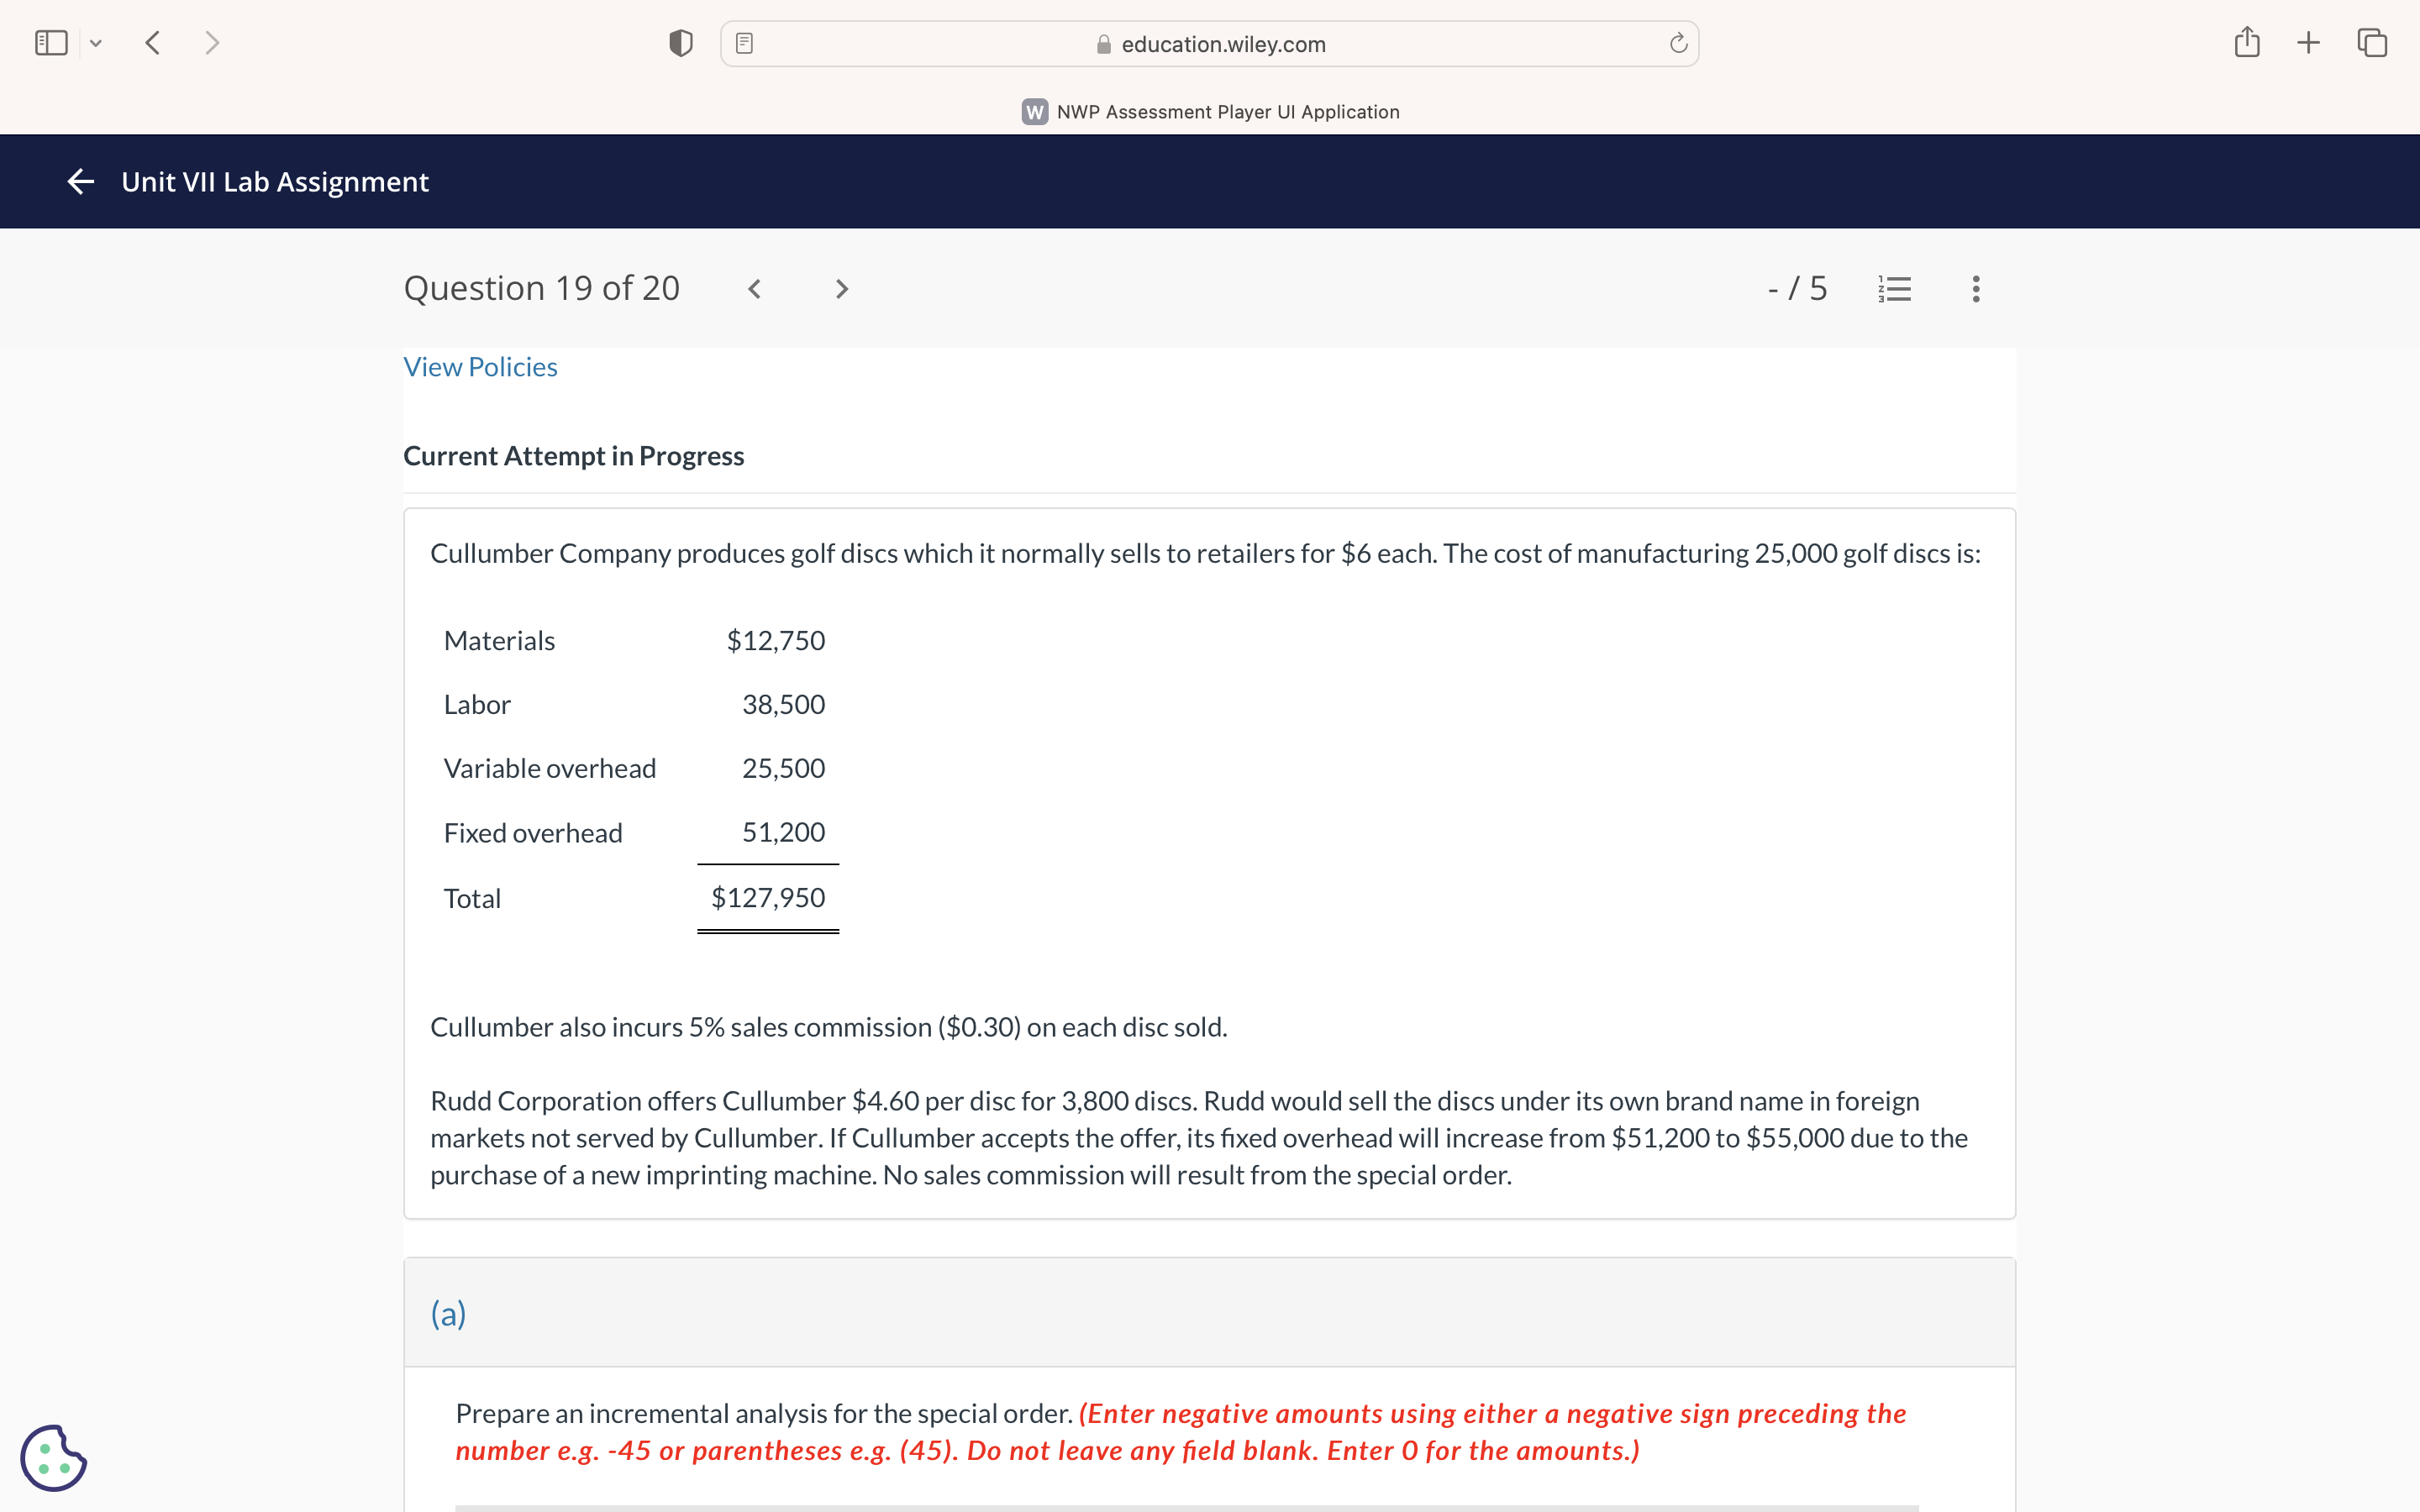Go back with the browser back arrow
This screenshot has height=1512, width=2420.
(x=153, y=43)
